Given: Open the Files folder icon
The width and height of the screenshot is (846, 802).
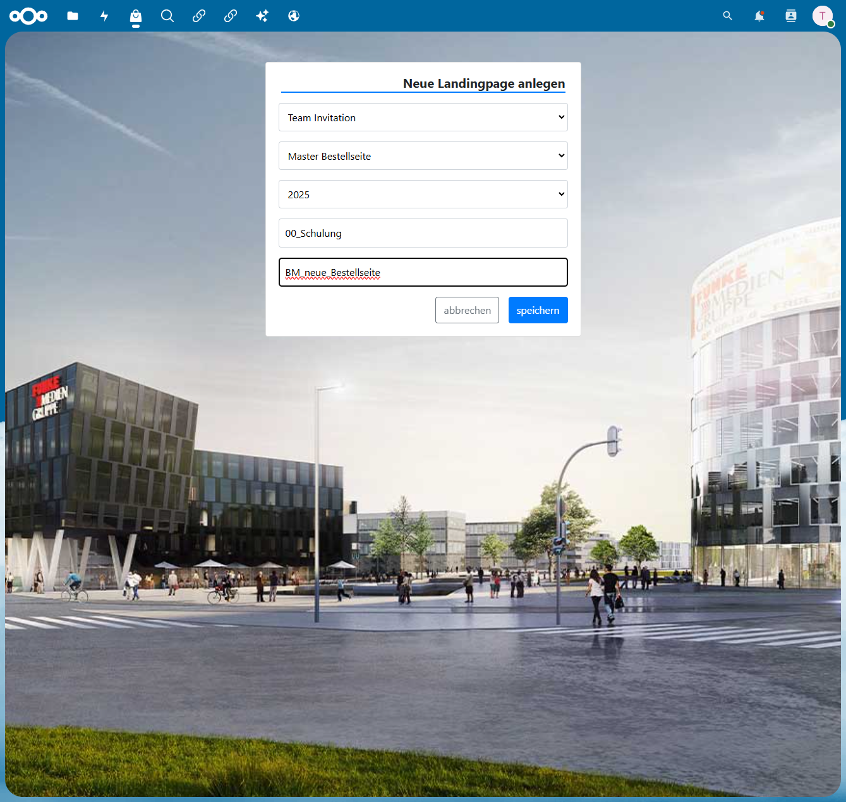Looking at the screenshot, I should tap(73, 16).
